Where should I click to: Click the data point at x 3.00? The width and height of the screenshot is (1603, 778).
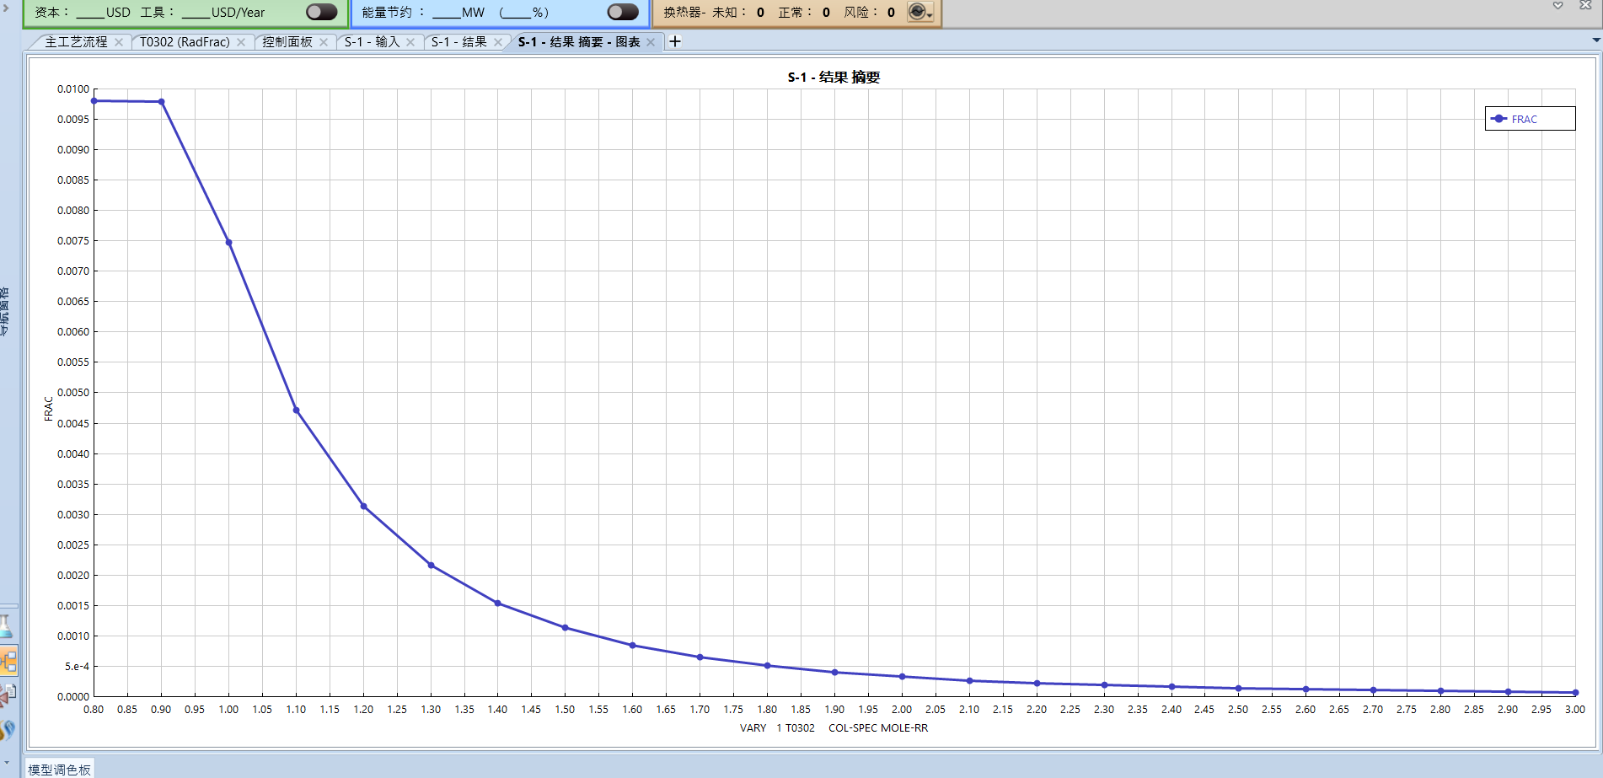(x=1576, y=693)
